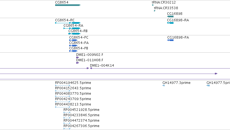Select the DME1-011H08.F arrow glyph
Viewport: 230px width, 130px height.
tap(78, 63)
